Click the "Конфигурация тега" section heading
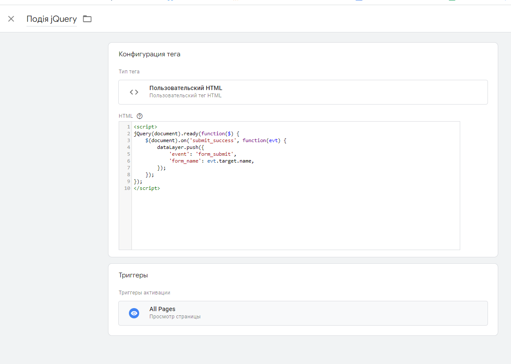 tap(149, 54)
